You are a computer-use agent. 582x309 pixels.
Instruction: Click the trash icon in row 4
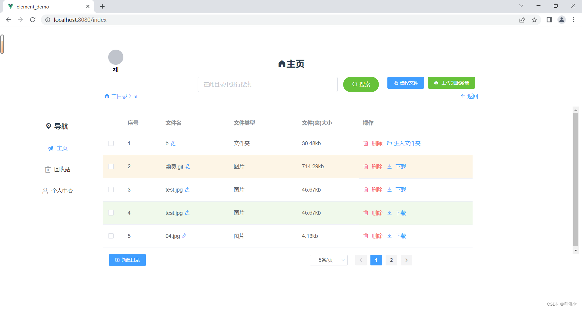(366, 213)
